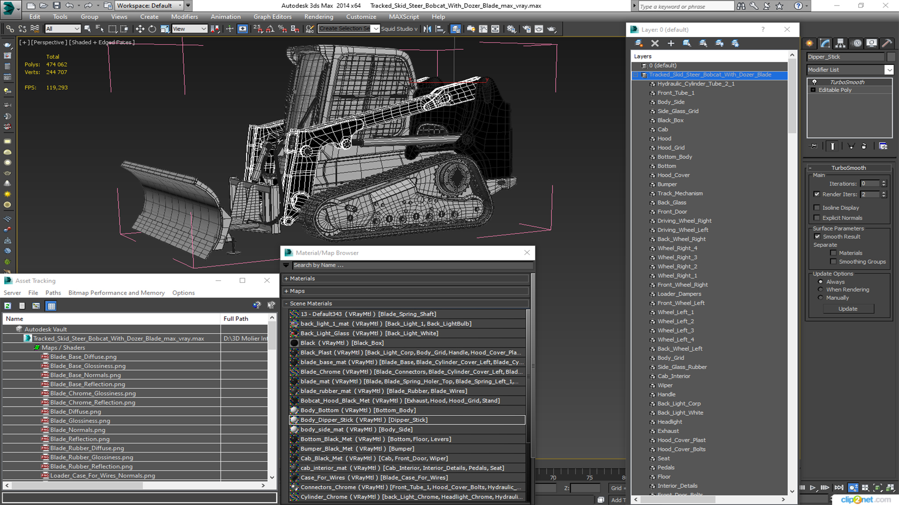Toggle TurboSmooth lightbulb in modifier stack

[x=814, y=82]
